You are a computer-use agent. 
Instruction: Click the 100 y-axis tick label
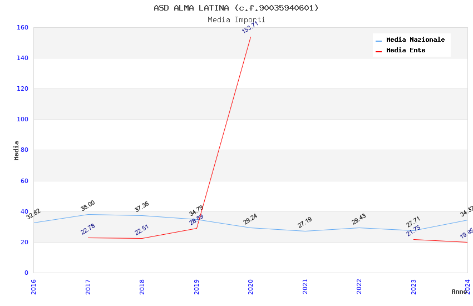pos(22,119)
